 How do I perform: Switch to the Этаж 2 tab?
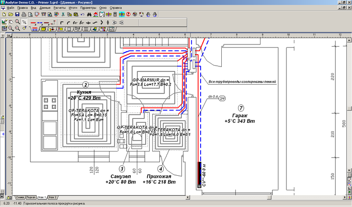point(52,198)
